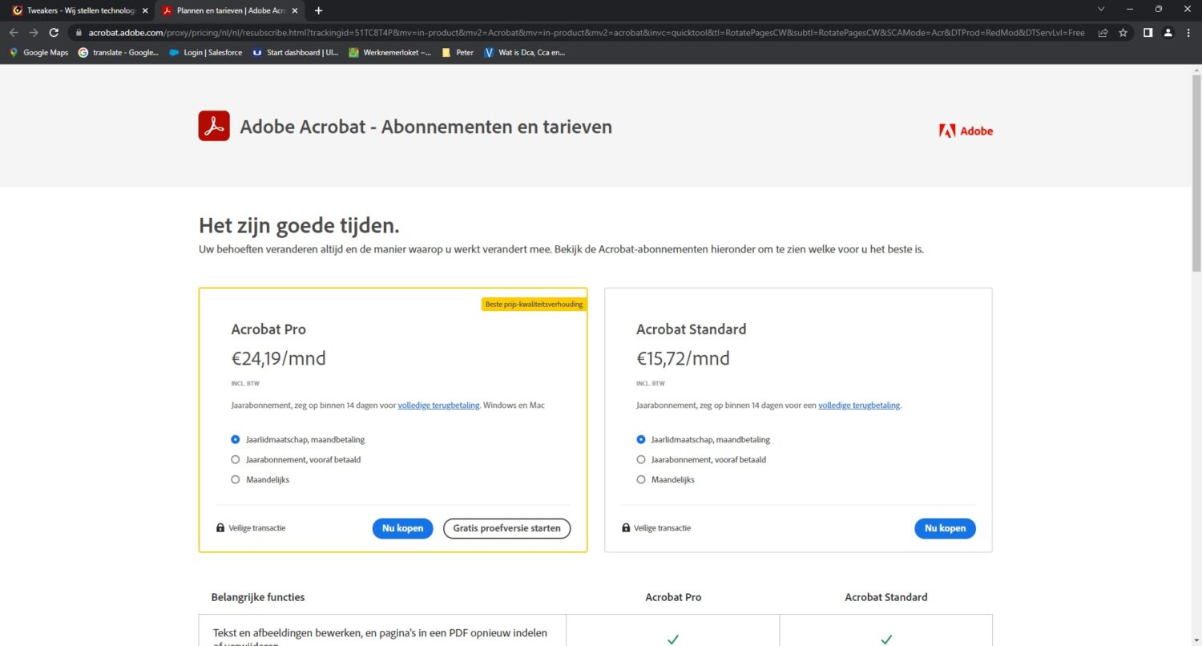Image resolution: width=1202 pixels, height=646 pixels.
Task: Choose 'Maandelijks' under Acrobat Standard
Action: 641,480
